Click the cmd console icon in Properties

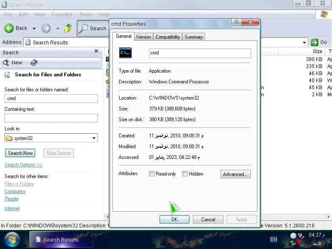click(x=125, y=53)
